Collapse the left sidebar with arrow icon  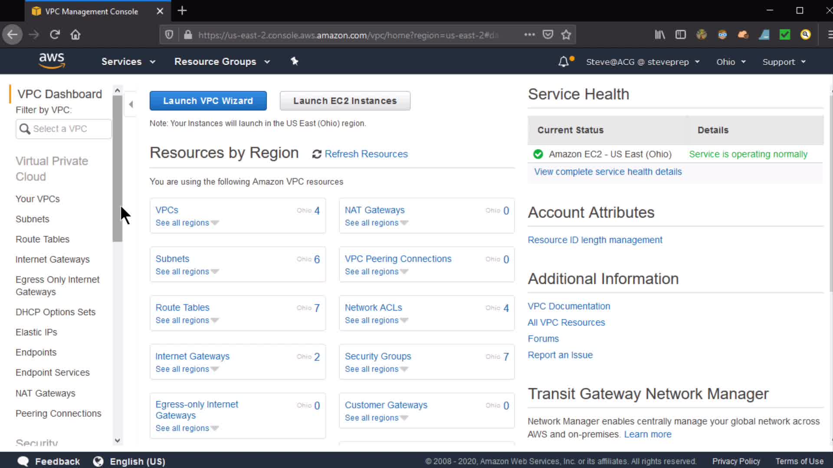[x=131, y=104]
